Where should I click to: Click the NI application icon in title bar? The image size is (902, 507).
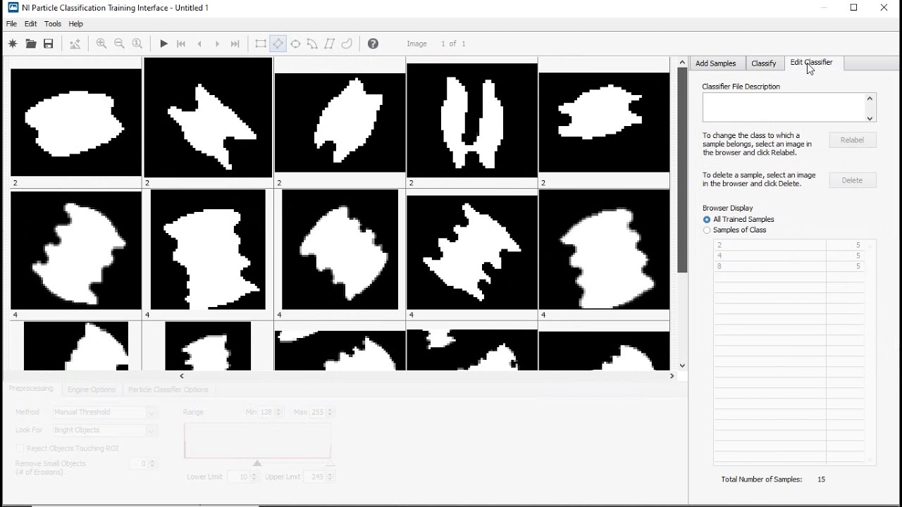(x=13, y=8)
